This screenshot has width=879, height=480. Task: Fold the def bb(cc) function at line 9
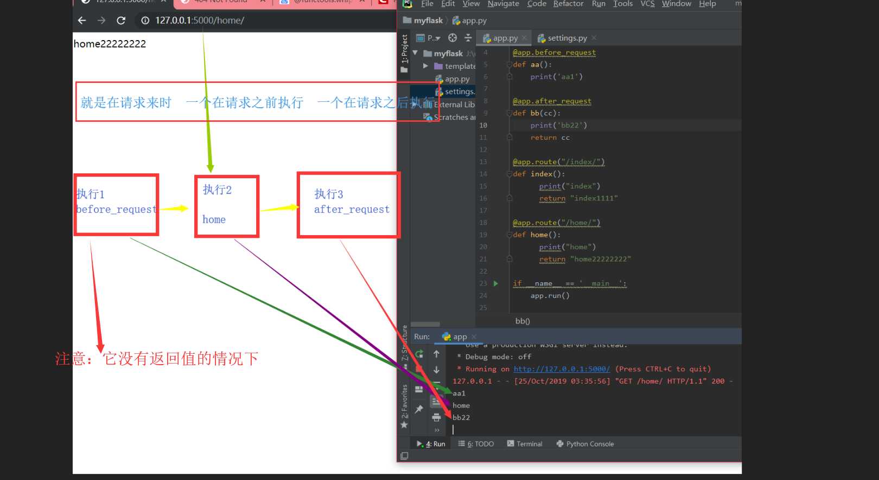tap(509, 113)
